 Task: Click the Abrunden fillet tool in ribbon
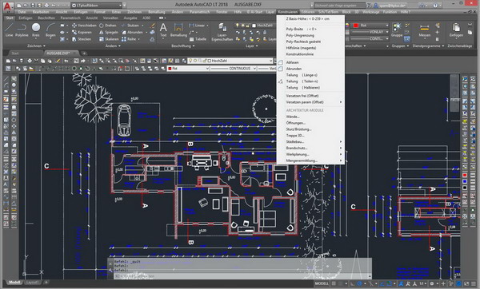[132, 32]
